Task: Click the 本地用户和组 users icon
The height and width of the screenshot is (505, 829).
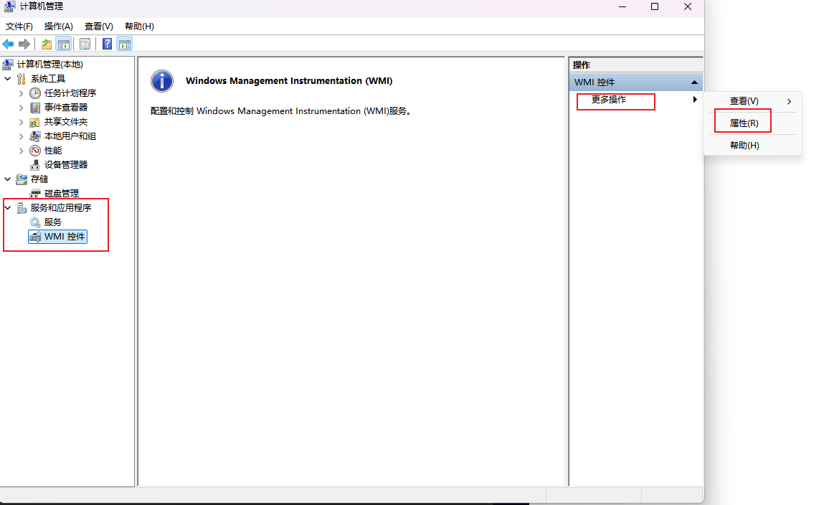Action: [x=35, y=136]
